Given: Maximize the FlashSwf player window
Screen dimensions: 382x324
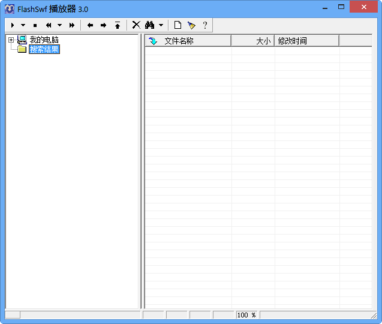Looking at the screenshot, I should 341,7.
